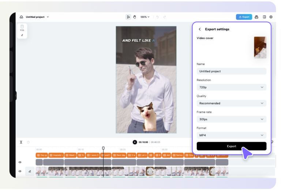Click the 00:10 mark on timeline ruler
Image resolution: width=281 pixels, height=193 pixels.
81,150
